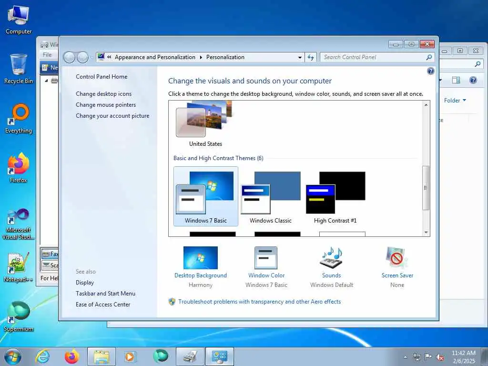Open the Display link under See also
Screen dimensions: 488x366
click(x=85, y=282)
